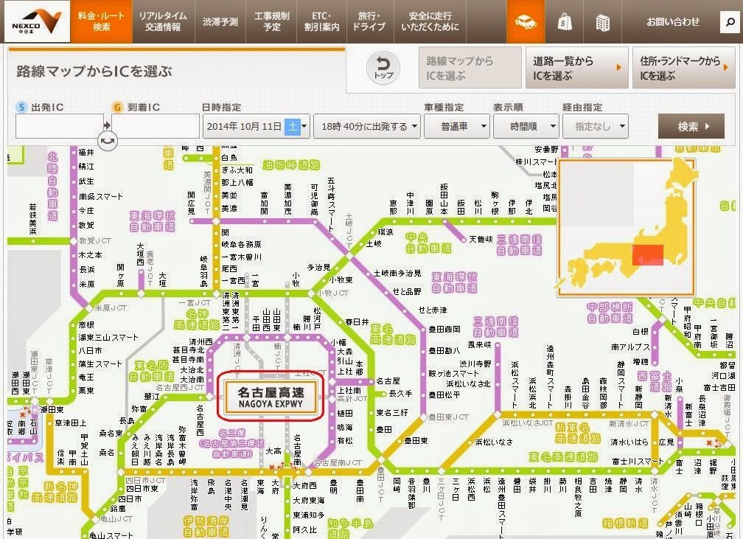Select 豊田藤岡 IC on the map

pyautogui.click(x=444, y=329)
